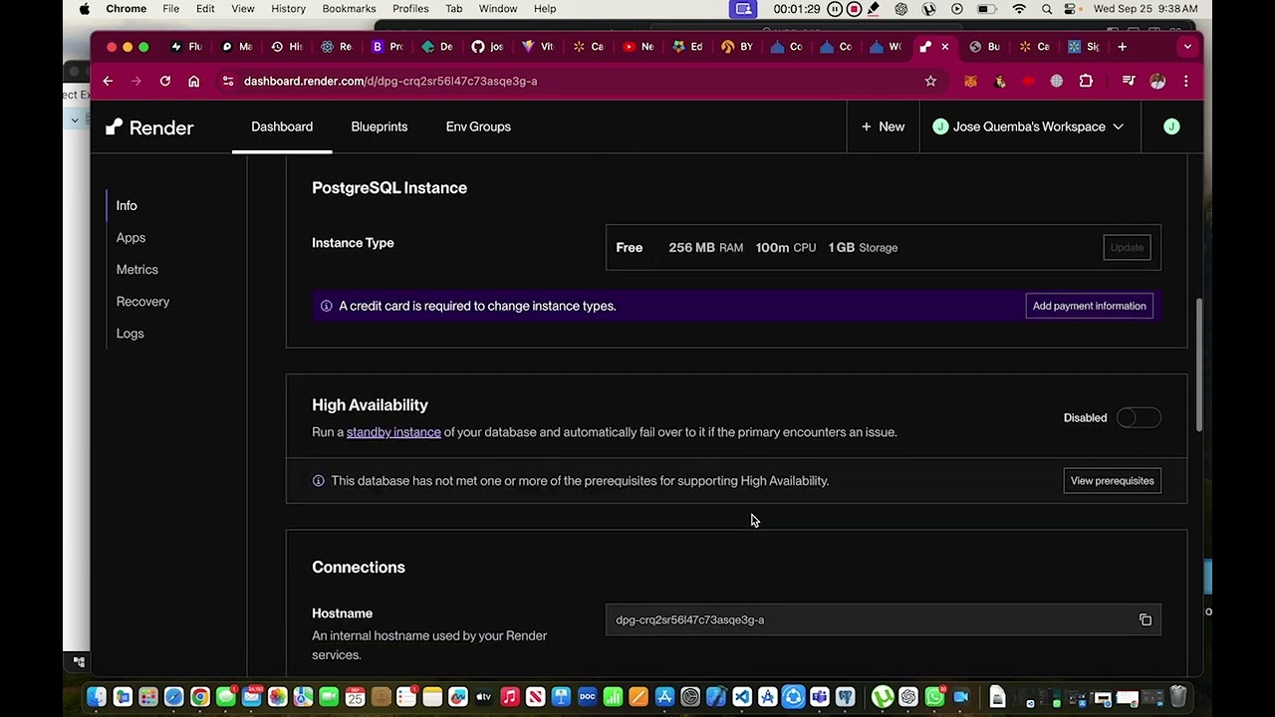This screenshot has width=1275, height=717.
Task: Reload the dashboard page
Action: click(165, 81)
